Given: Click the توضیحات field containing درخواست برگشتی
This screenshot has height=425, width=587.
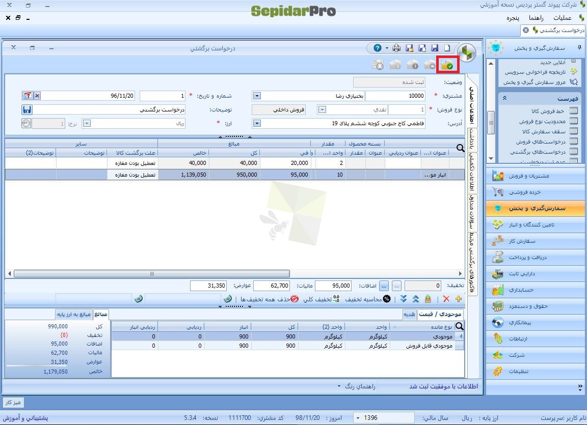Looking at the screenshot, I should click(110, 110).
